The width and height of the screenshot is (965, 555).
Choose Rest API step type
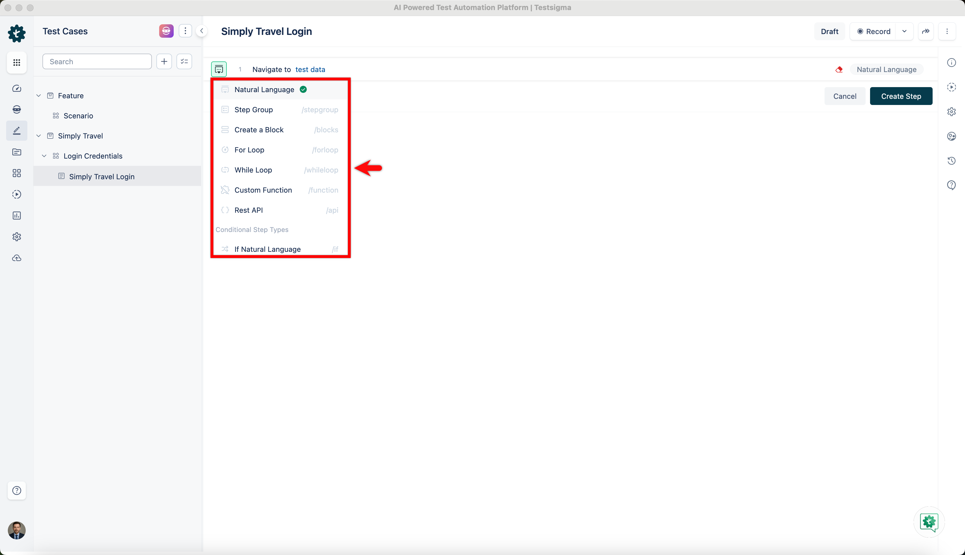[x=249, y=210]
